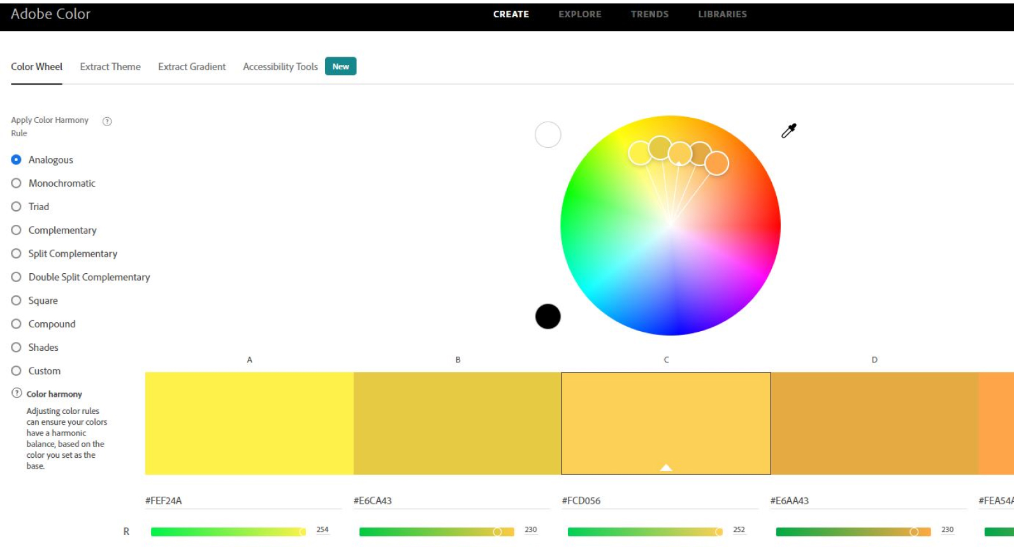Click the Color harmony question mark icon
Image resolution: width=1014 pixels, height=547 pixels.
click(x=17, y=393)
